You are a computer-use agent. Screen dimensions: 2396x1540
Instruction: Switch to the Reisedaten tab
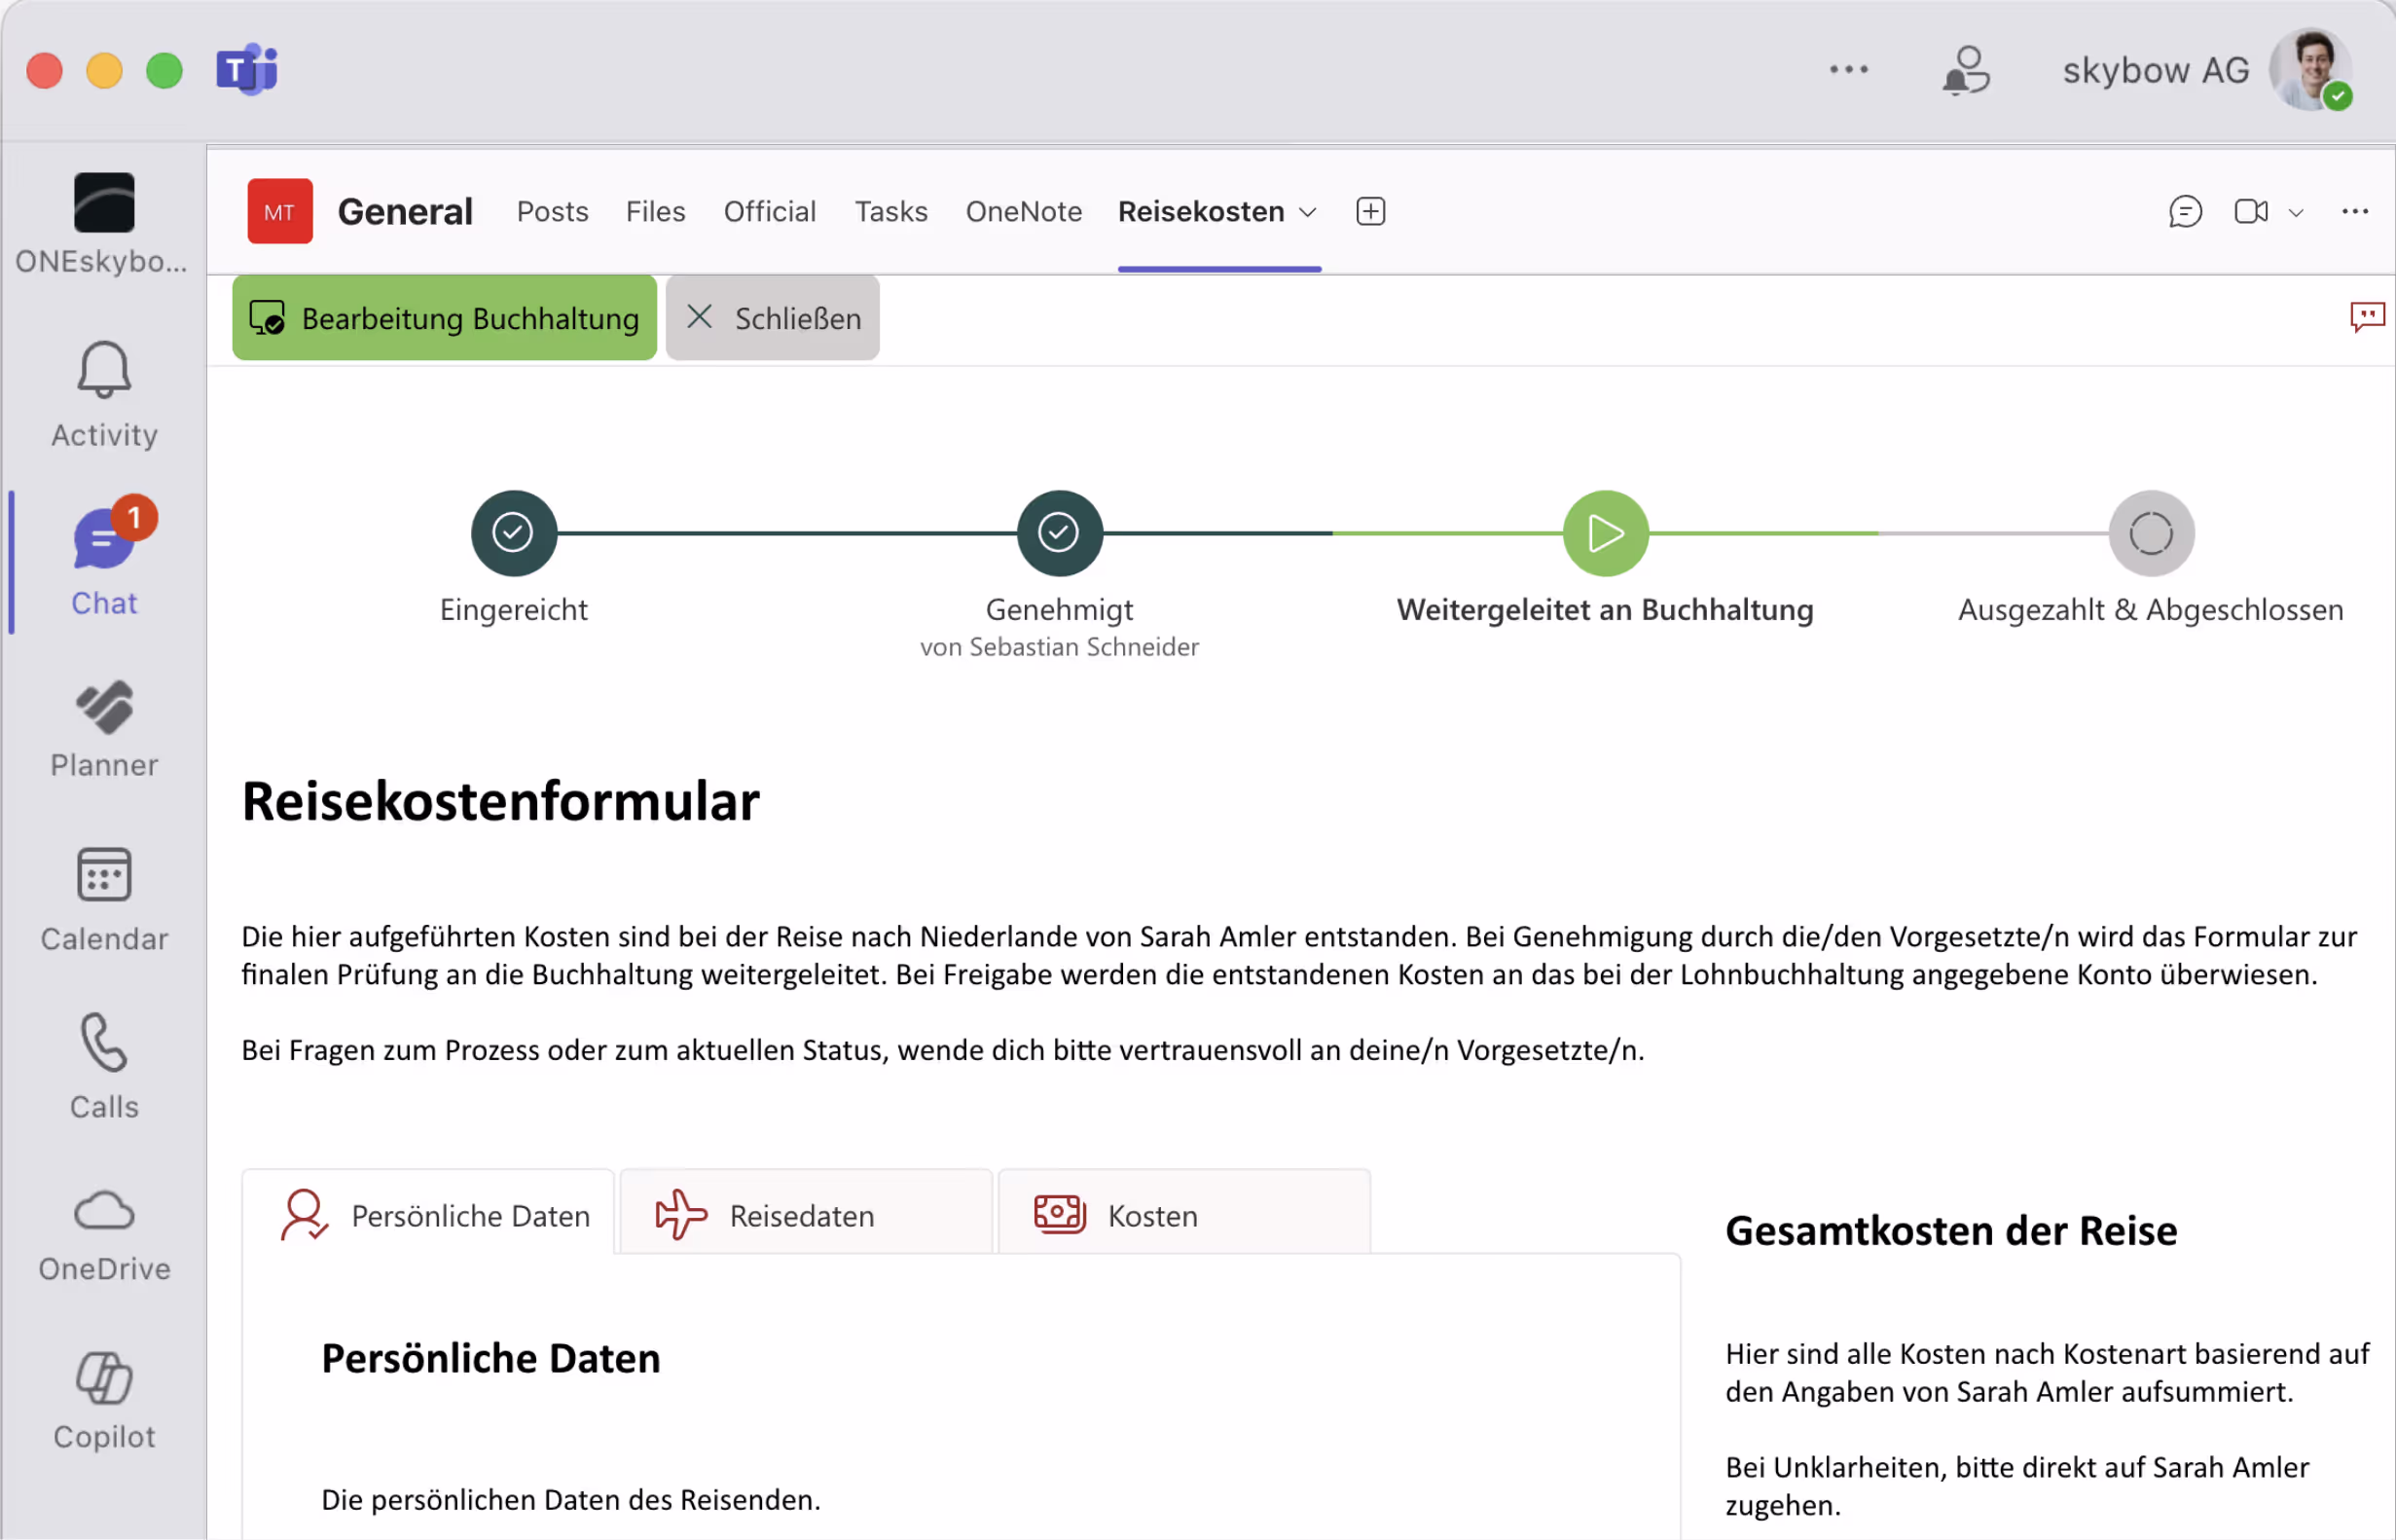click(x=804, y=1215)
